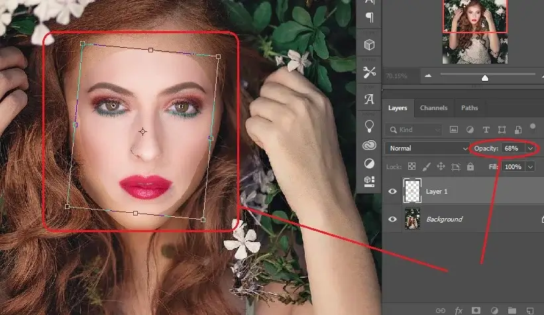Switch to the Layers tab
This screenshot has height=315, width=544.
coord(398,107)
